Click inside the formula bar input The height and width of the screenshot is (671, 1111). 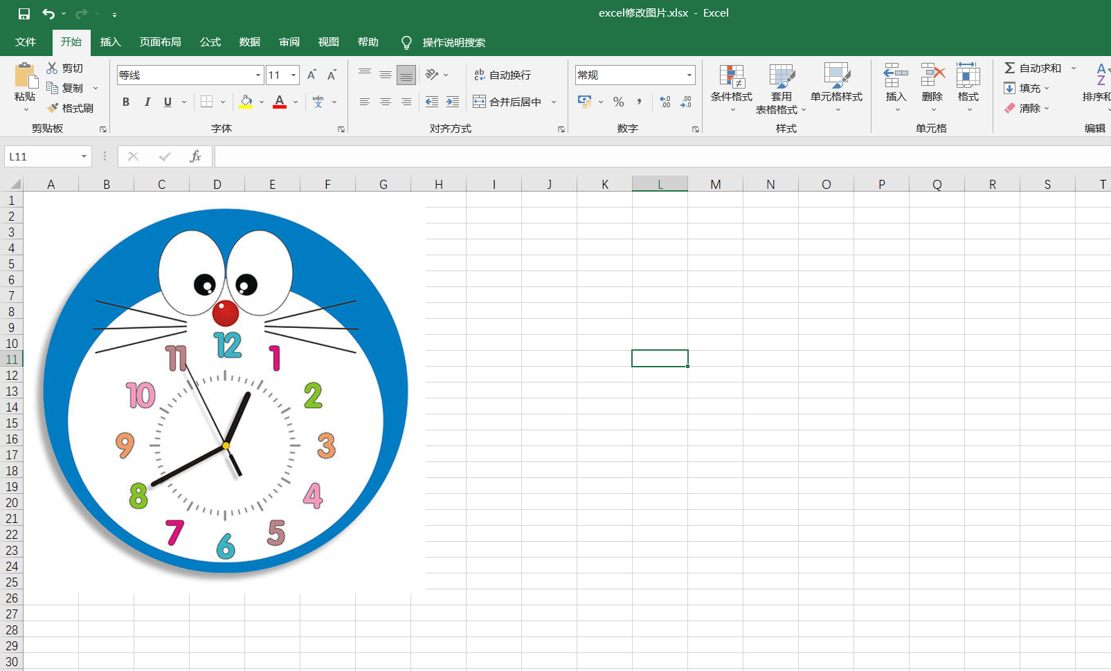click(x=662, y=156)
